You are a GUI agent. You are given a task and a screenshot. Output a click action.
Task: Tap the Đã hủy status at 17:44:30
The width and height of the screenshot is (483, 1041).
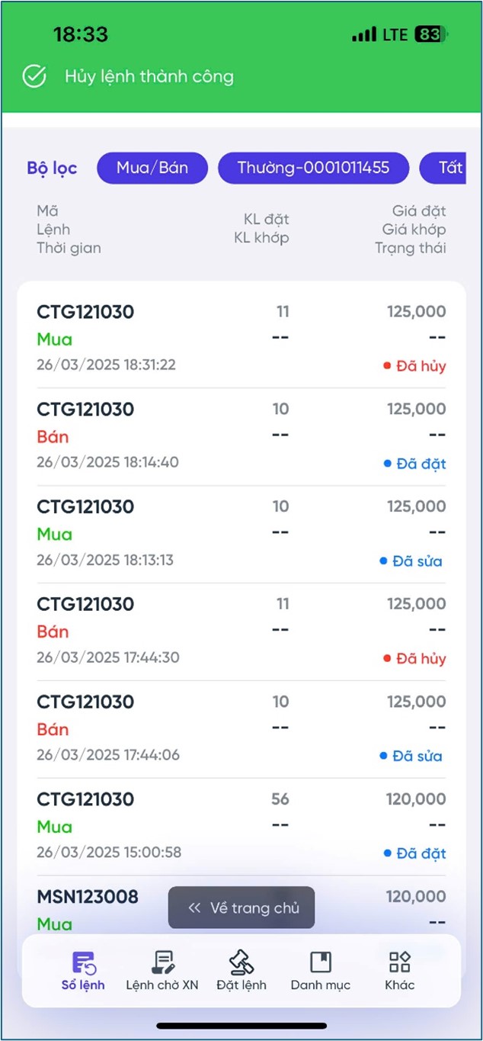[421, 658]
